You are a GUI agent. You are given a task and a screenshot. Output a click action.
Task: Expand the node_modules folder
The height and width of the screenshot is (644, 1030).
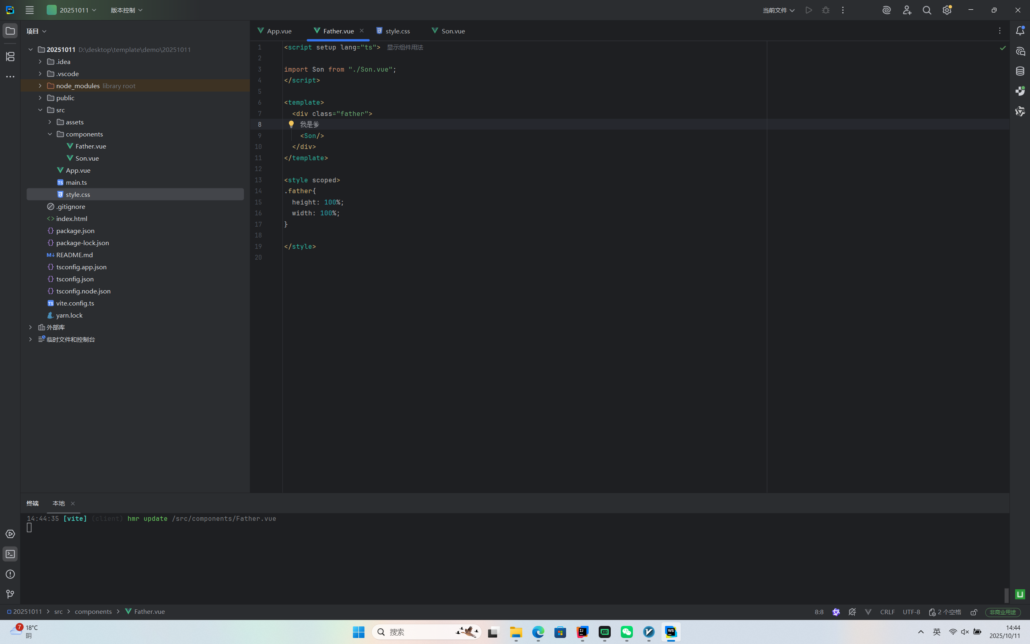pyautogui.click(x=40, y=86)
